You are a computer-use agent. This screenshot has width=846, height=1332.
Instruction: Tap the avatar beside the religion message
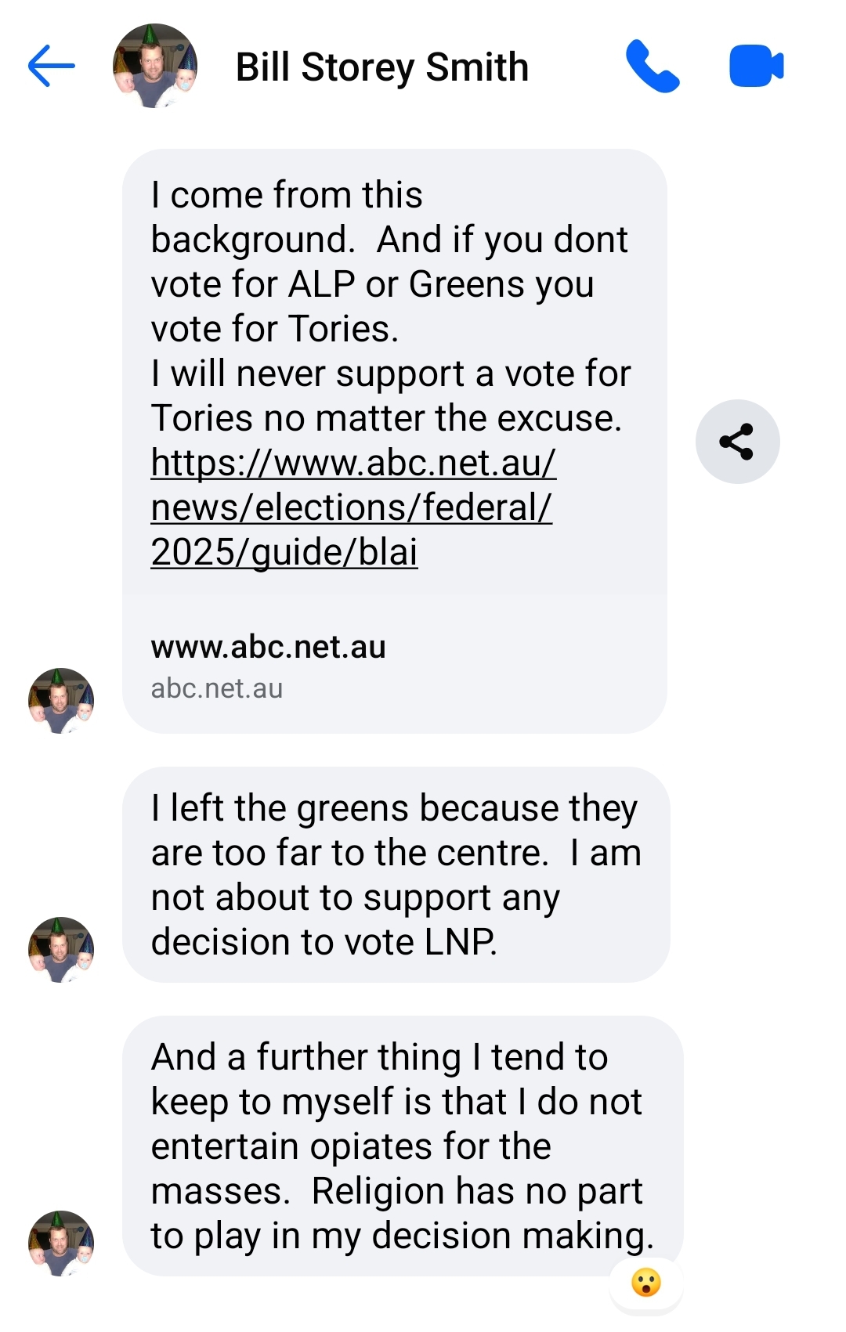coord(61,1244)
